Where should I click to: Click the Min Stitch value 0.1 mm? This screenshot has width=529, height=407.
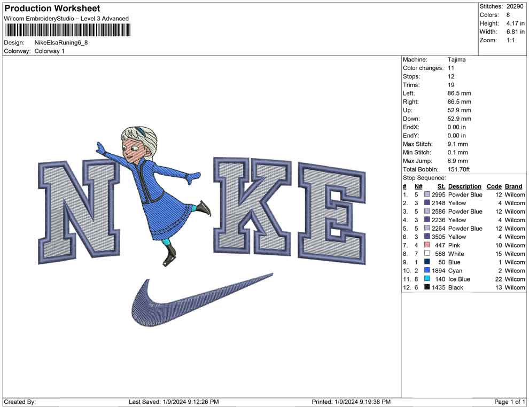(x=458, y=152)
